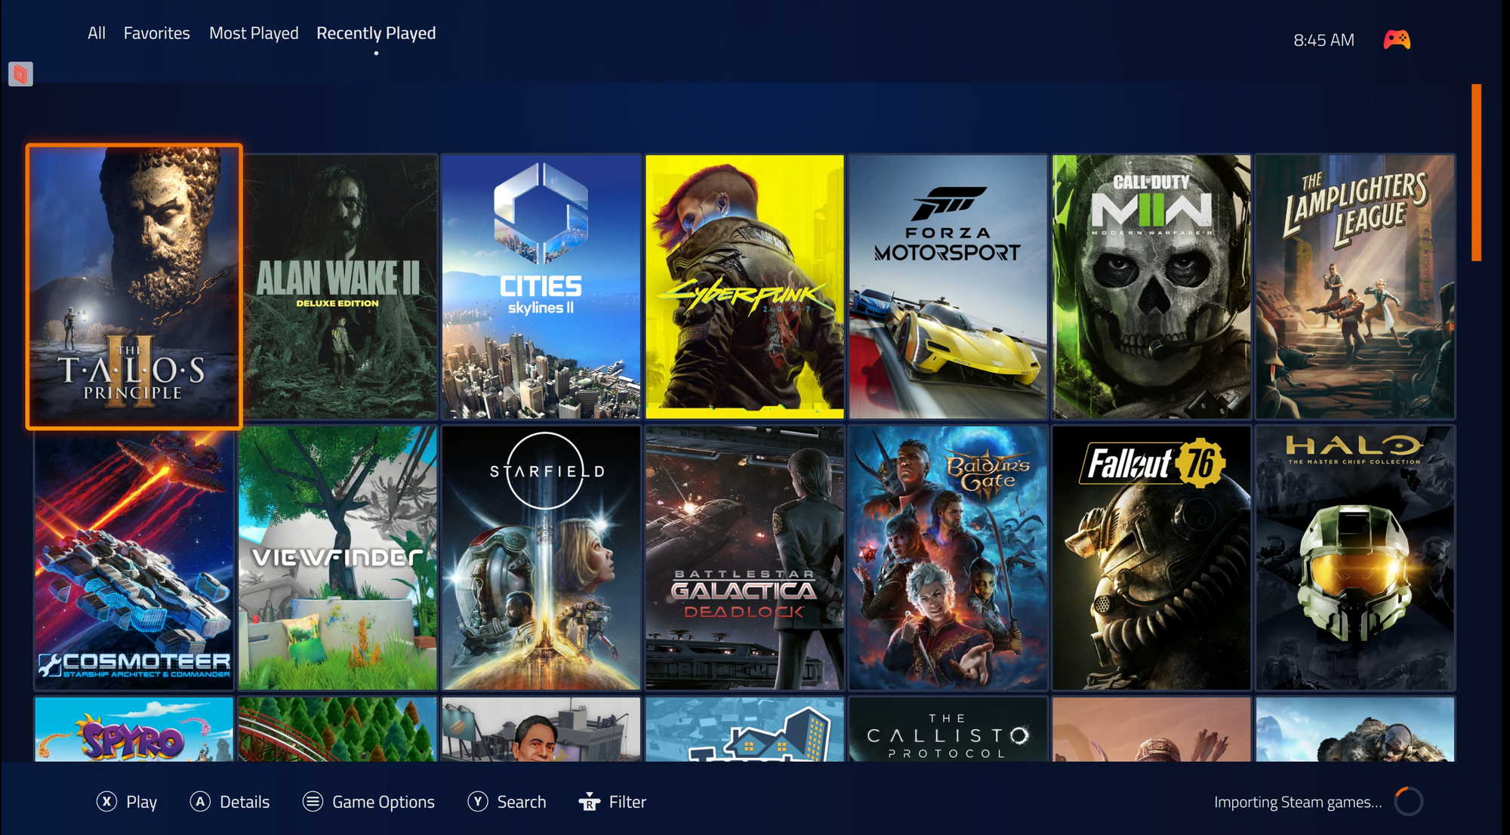This screenshot has height=835, width=1510.
Task: Click the A button icon next to Details
Action: pos(200,801)
